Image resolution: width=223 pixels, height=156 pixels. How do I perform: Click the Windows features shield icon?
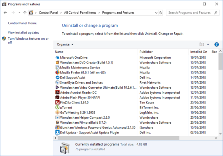pos(4,39)
